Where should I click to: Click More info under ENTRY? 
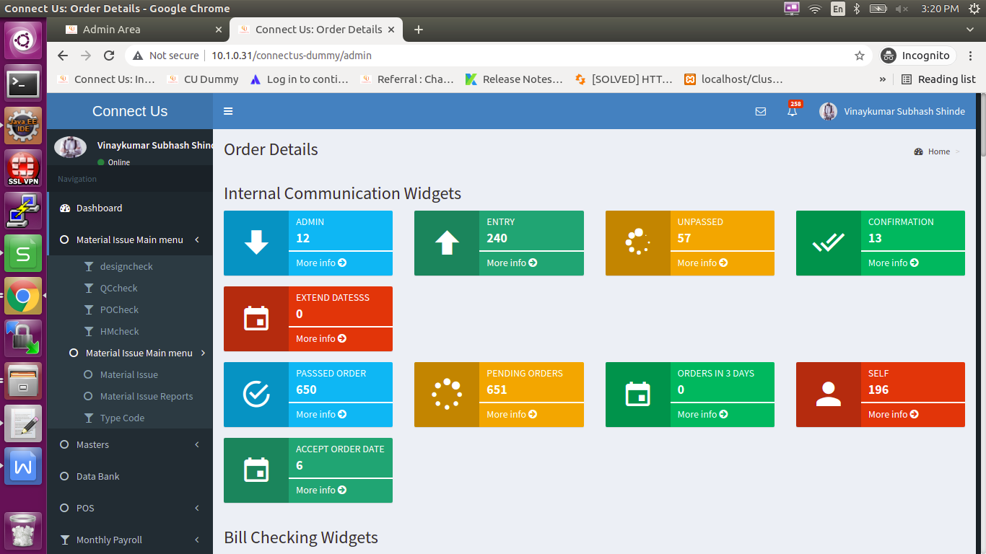pyautogui.click(x=512, y=263)
